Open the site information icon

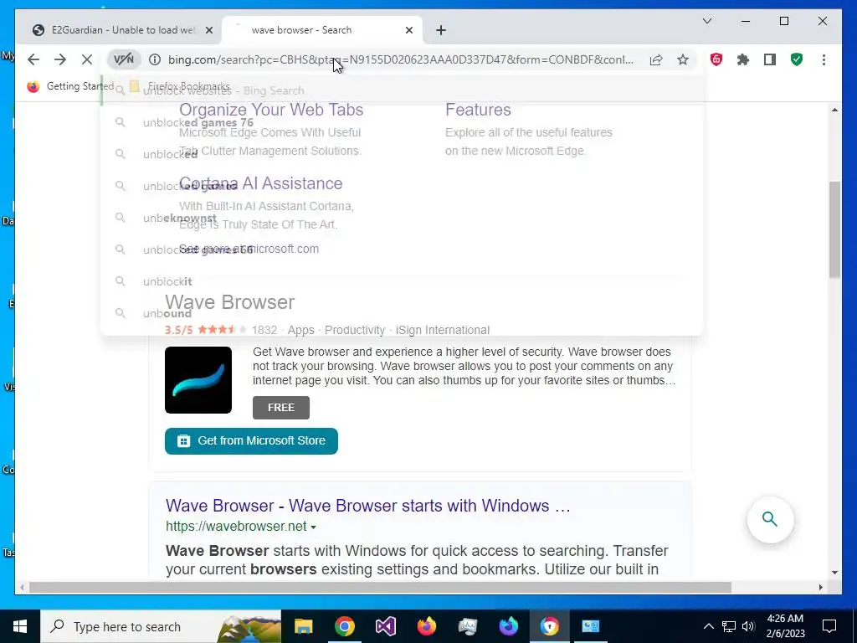[x=155, y=59]
